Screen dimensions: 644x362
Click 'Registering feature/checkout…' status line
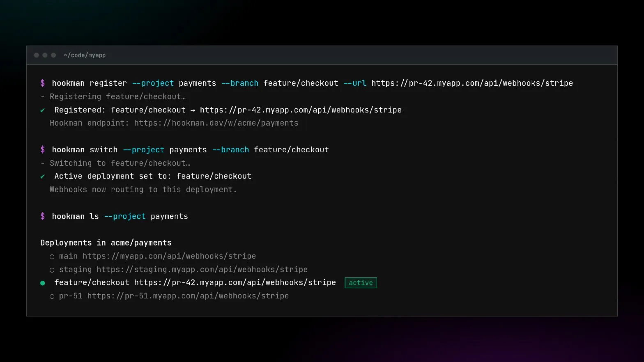(118, 96)
